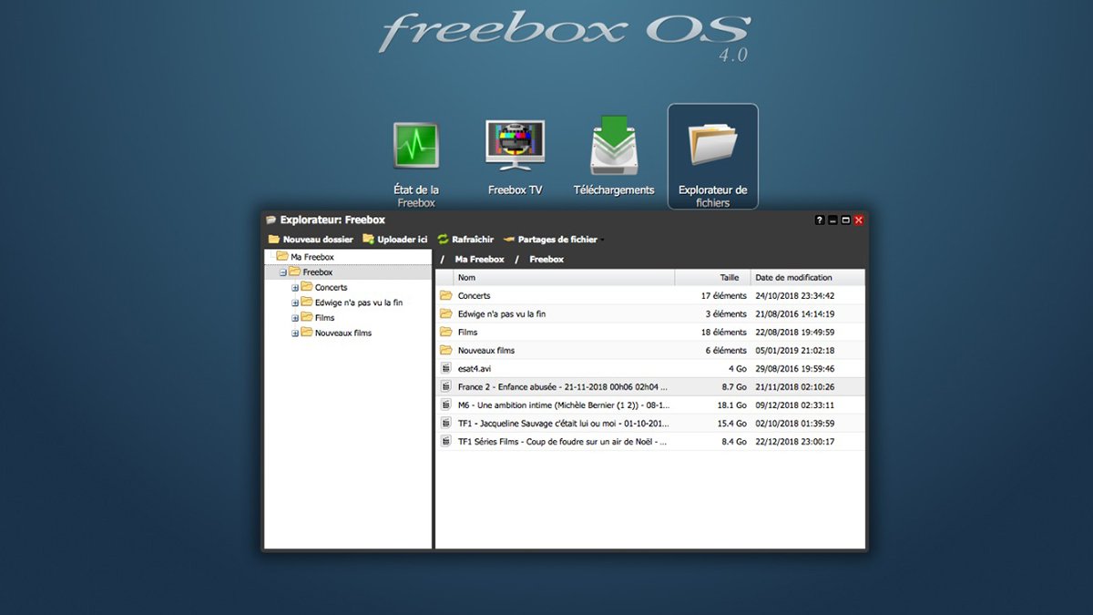Click the TF1 - Jacqueline Sauvage file icon
The image size is (1093, 615).
coord(445,423)
